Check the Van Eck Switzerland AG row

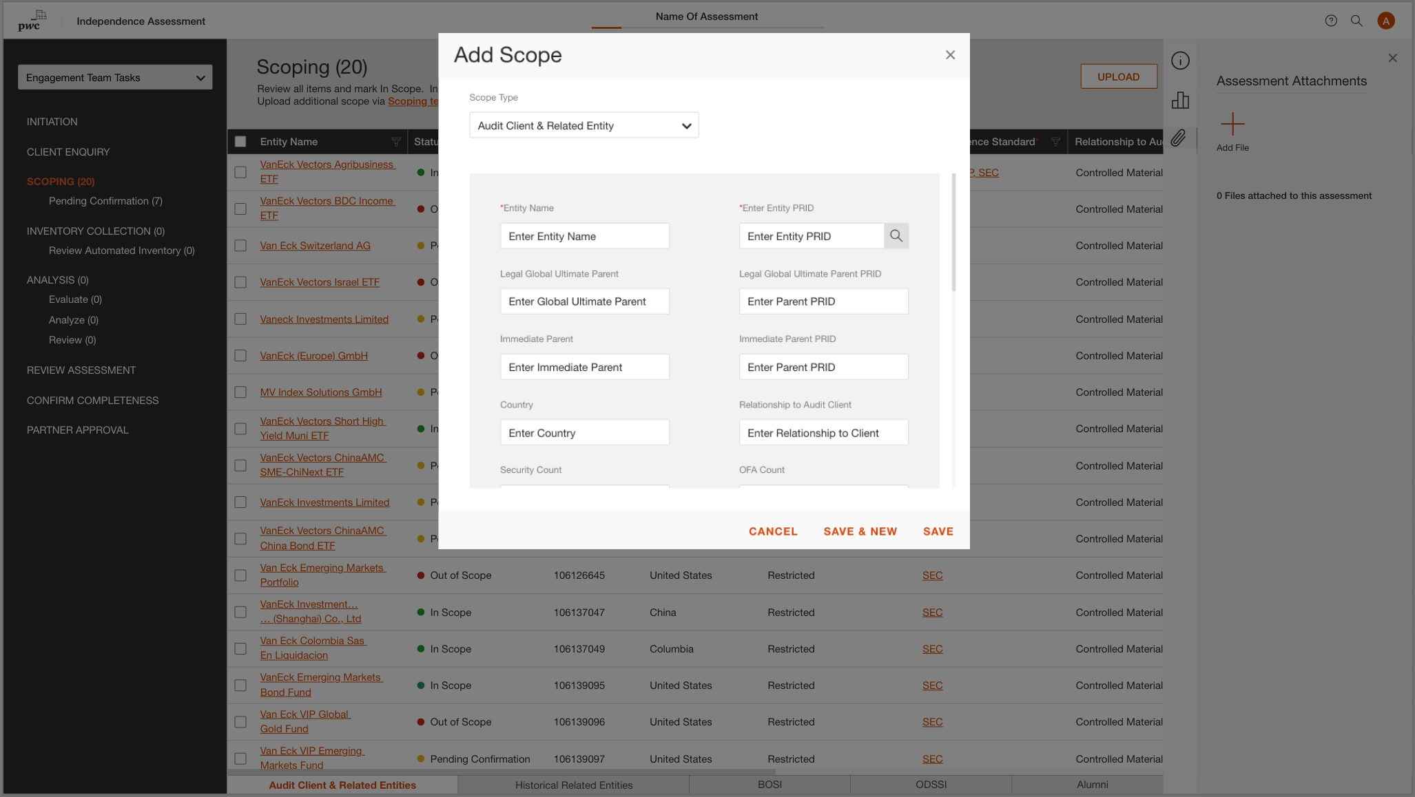(x=240, y=246)
